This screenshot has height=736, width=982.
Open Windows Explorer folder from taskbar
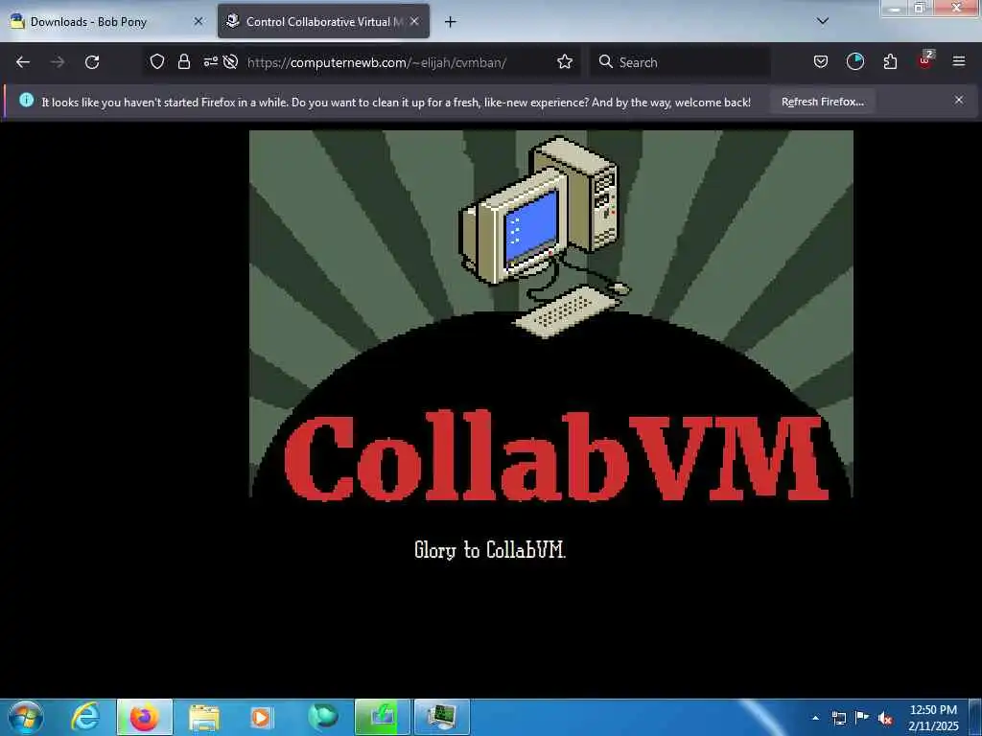[204, 717]
